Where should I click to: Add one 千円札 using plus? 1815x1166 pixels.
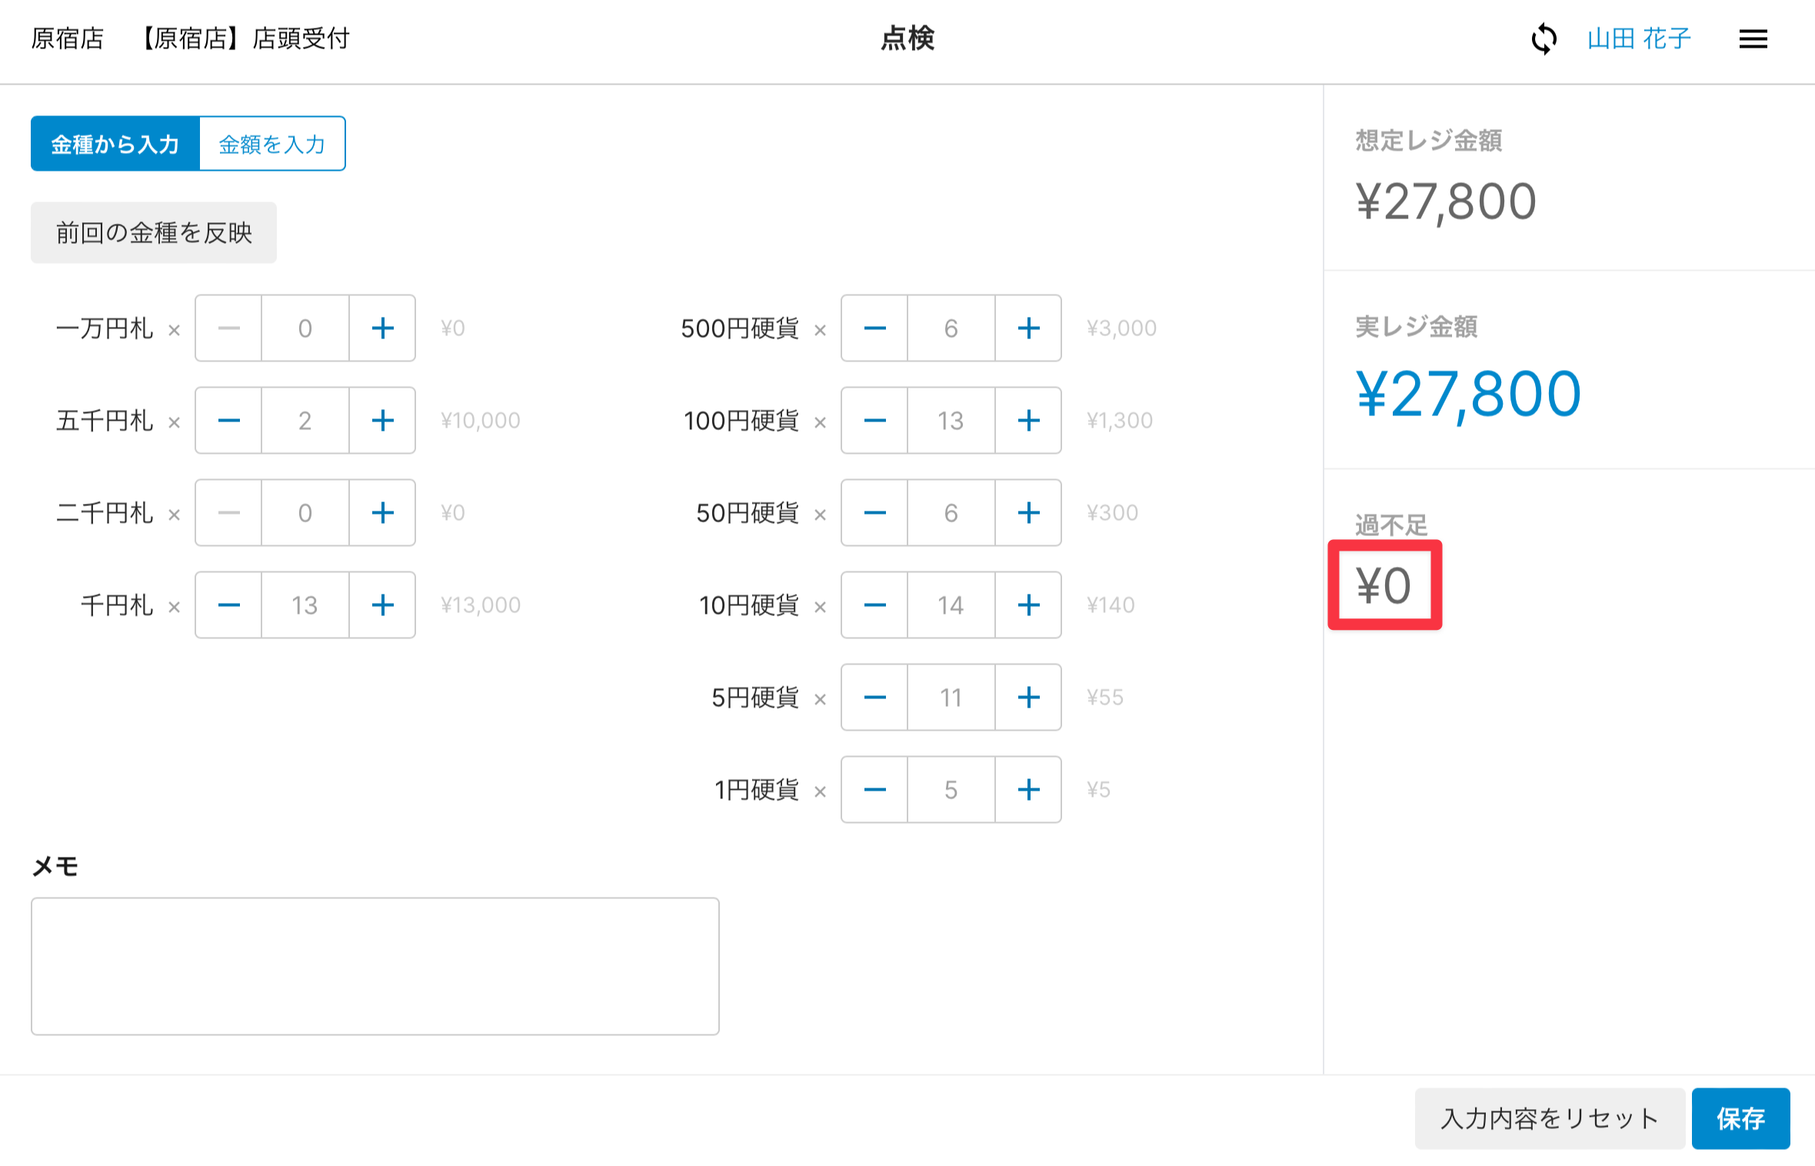[382, 605]
